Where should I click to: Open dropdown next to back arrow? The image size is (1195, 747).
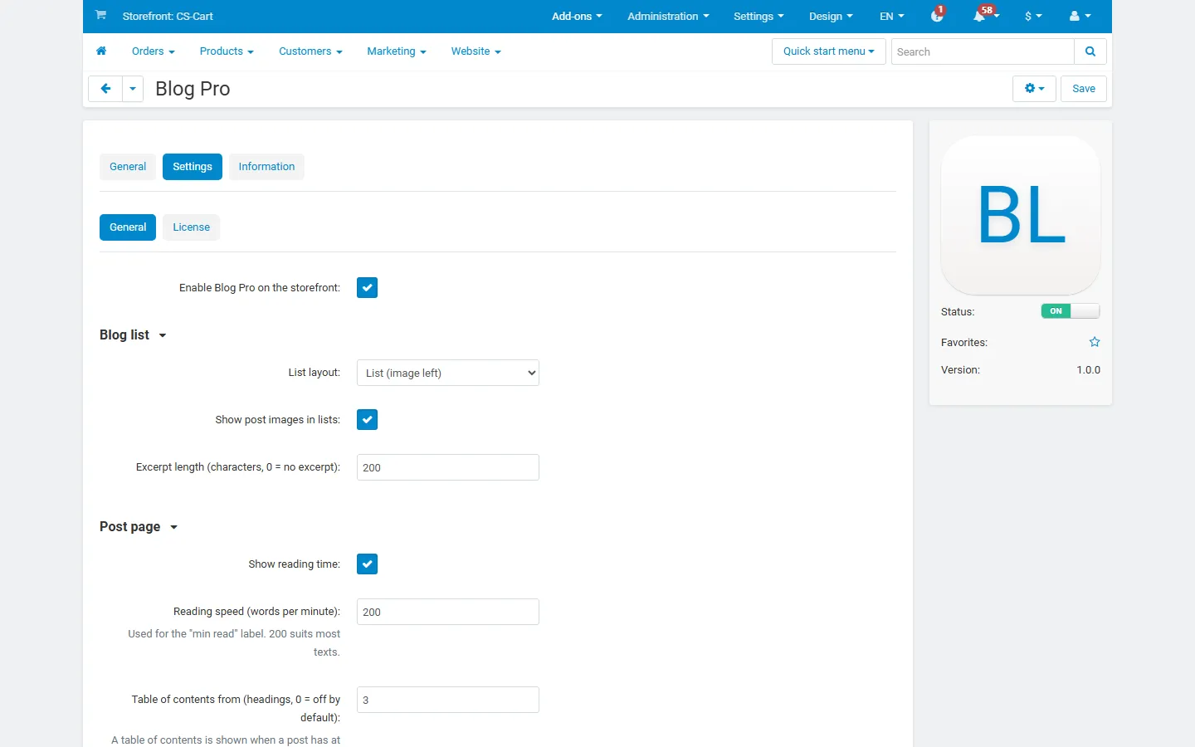pos(133,89)
